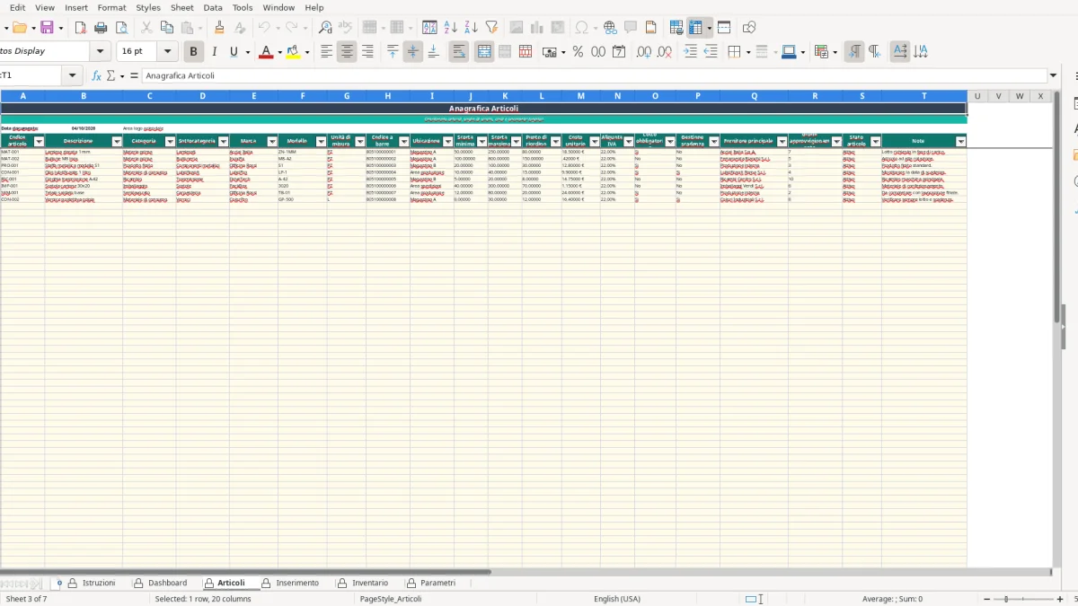Click English (USA) language in status bar
Viewport: 1078px width, 606px height.
pos(617,599)
